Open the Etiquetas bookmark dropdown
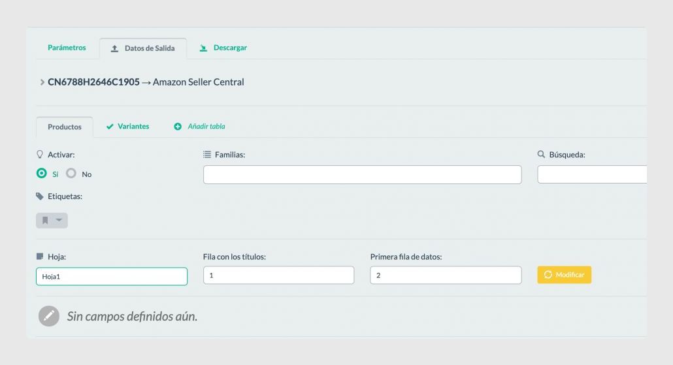This screenshot has height=365, width=673. (x=52, y=221)
